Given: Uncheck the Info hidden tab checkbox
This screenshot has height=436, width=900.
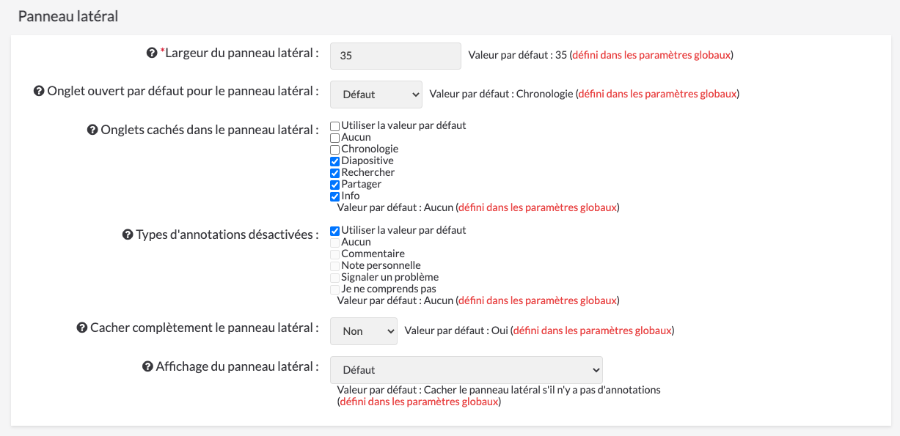Looking at the screenshot, I should click(x=334, y=196).
